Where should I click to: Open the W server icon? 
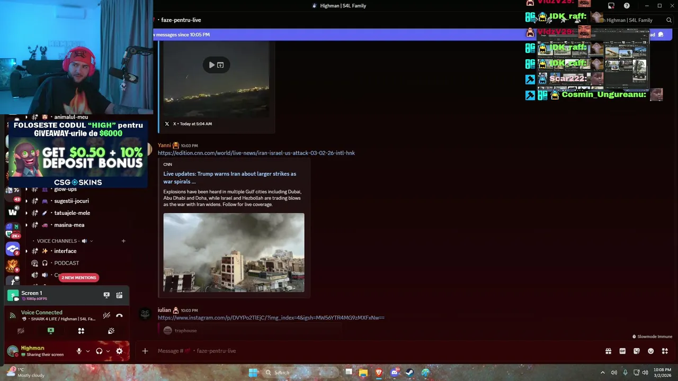coord(13,212)
